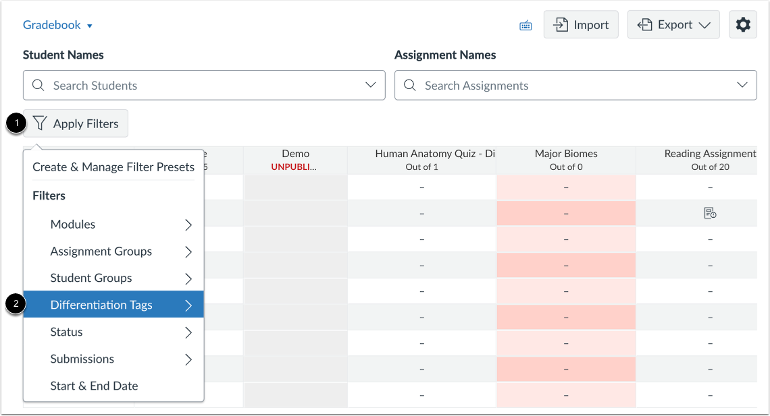The width and height of the screenshot is (770, 416).
Task: Open the Search Assignments dropdown chevron
Action: coord(742,85)
